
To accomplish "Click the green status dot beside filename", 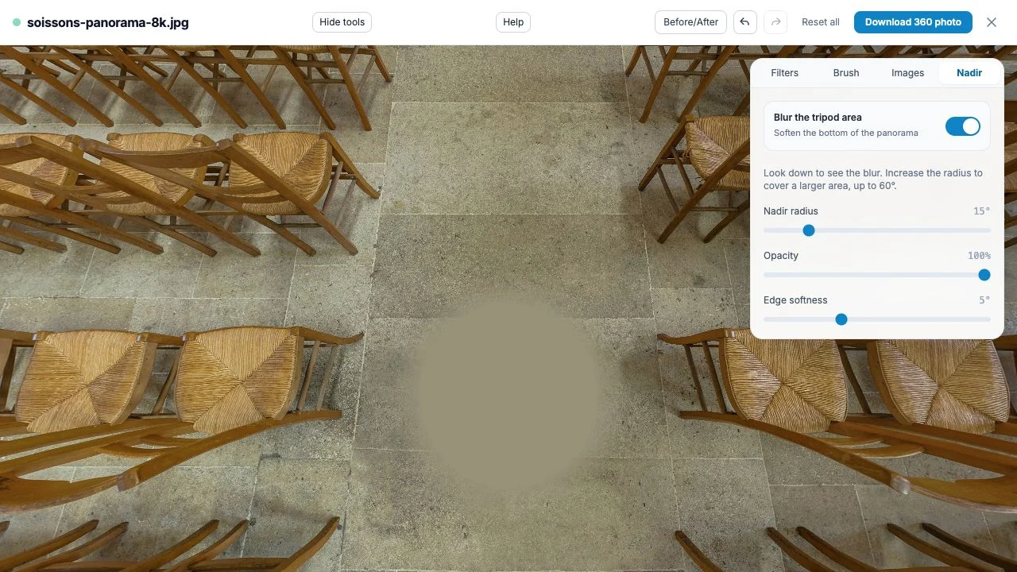I will tap(17, 22).
